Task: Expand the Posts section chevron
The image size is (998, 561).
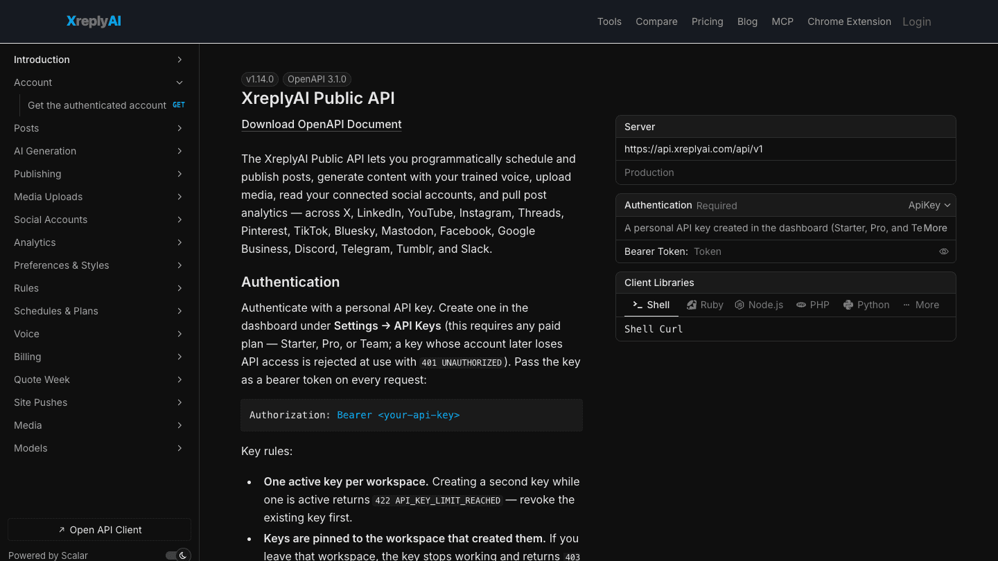Action: 180,128
